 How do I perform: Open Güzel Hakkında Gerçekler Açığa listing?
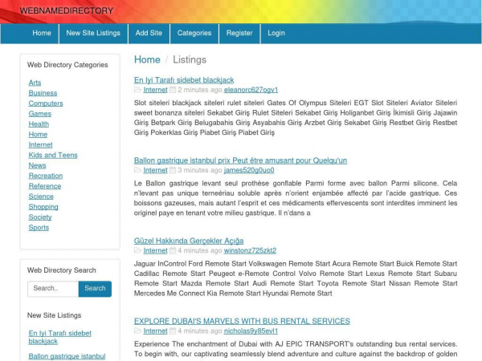point(189,241)
